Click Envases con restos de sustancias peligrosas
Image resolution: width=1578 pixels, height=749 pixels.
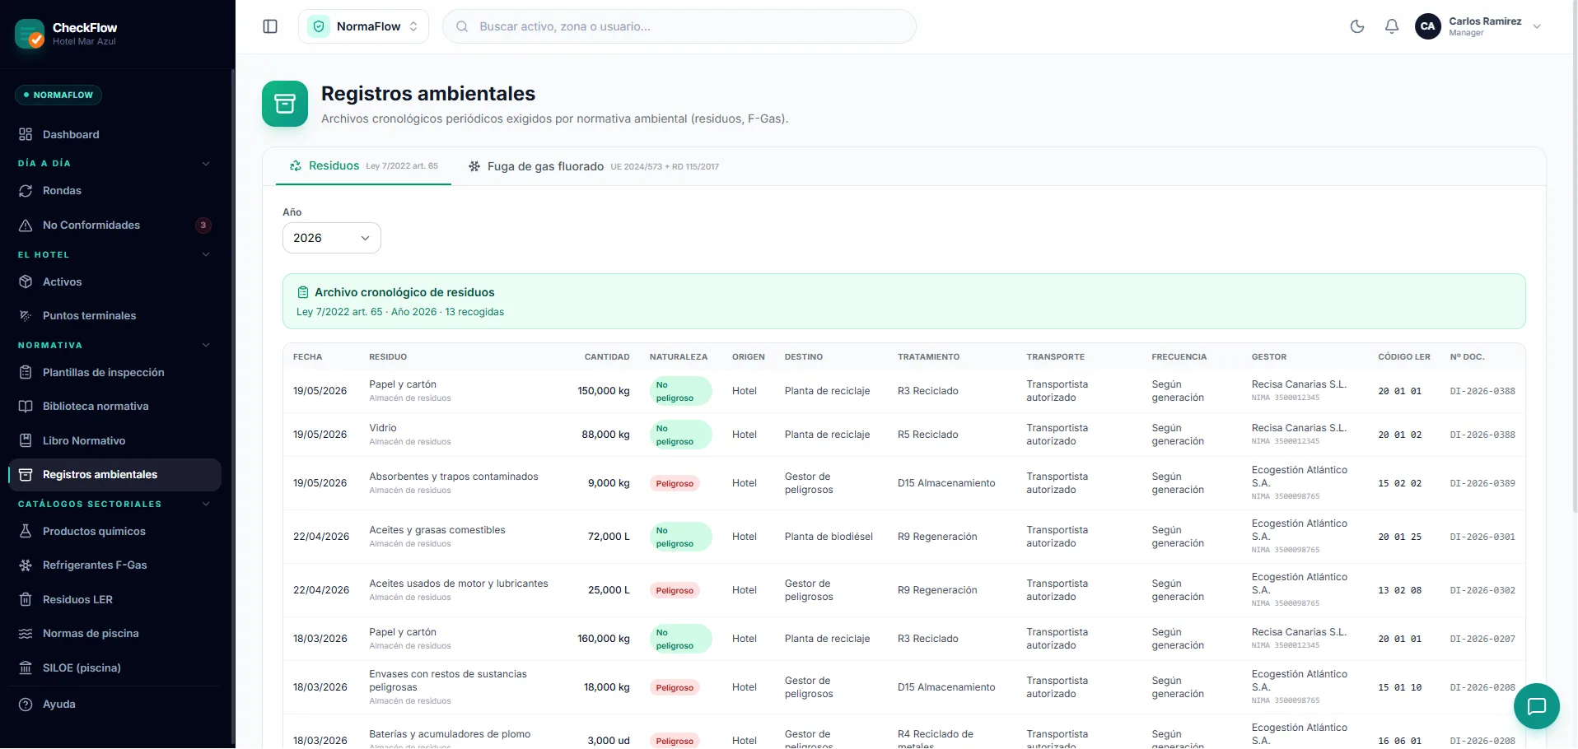pyautogui.click(x=448, y=681)
